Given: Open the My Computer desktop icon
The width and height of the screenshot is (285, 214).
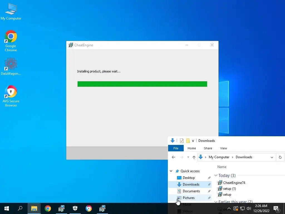Looking at the screenshot, I should click(11, 12).
